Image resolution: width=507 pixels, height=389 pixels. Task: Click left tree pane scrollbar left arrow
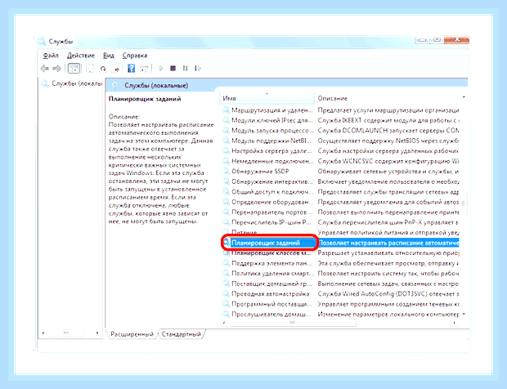coord(43,333)
